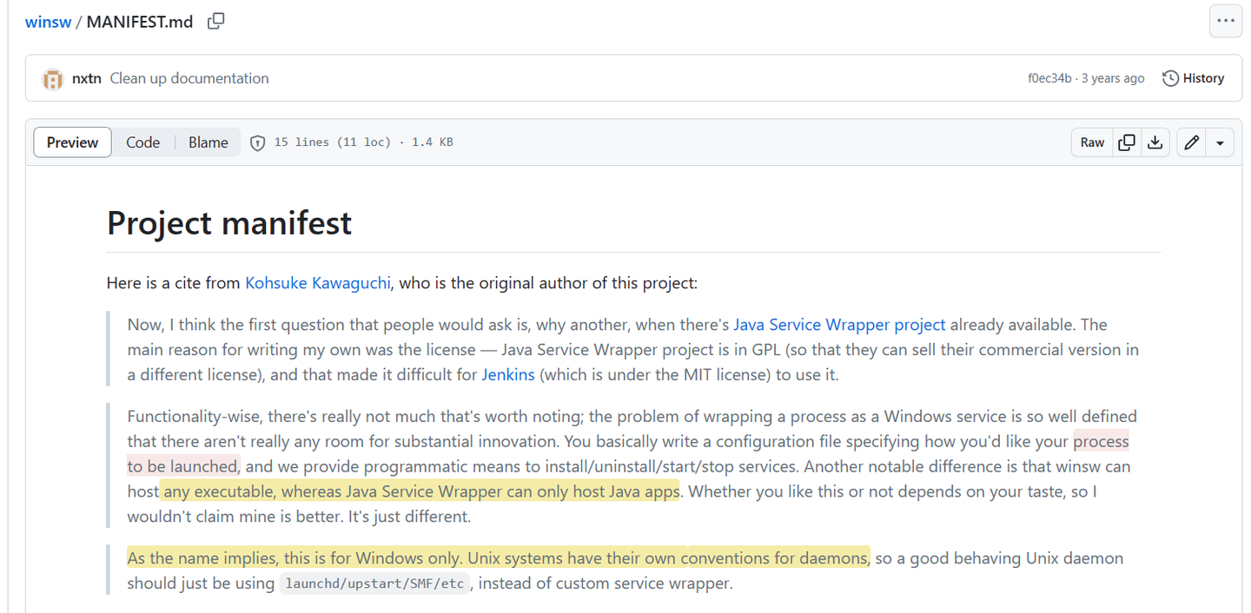Open the Clean up documentation commit

189,78
